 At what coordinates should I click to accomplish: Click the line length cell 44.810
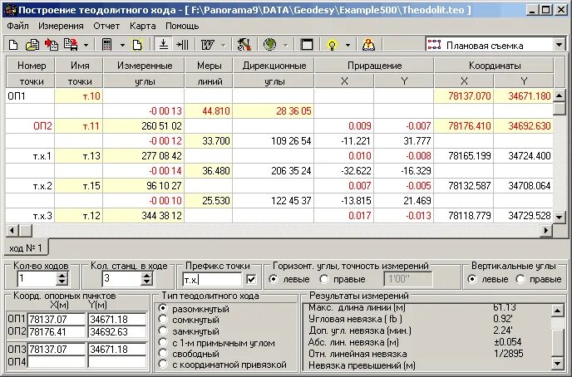click(x=209, y=110)
